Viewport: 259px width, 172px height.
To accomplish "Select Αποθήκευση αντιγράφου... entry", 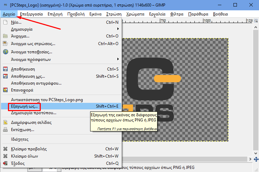I will pyautogui.click(x=61, y=83).
